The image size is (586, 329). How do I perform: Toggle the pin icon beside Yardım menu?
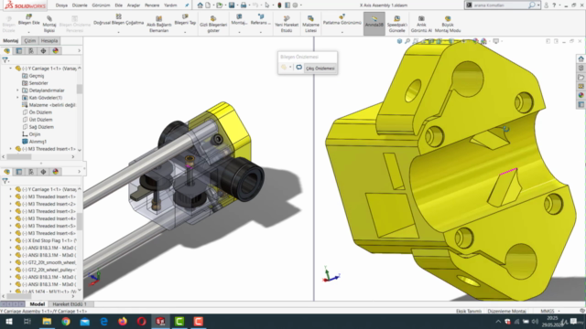(187, 5)
